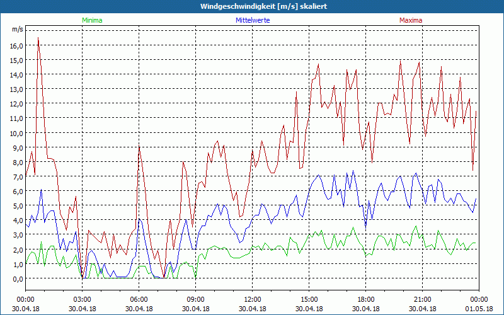Click the green Minima legend label
Screen dimensions: 504x315
[x=92, y=20]
